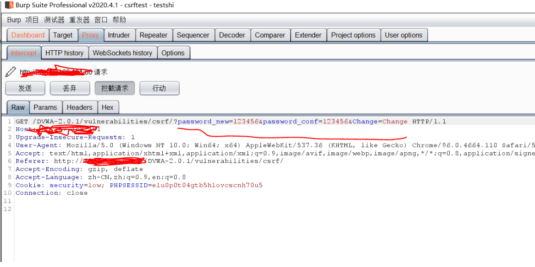Click the PHPSESSID cookie value
This screenshot has width=535, height=267.
point(207,185)
